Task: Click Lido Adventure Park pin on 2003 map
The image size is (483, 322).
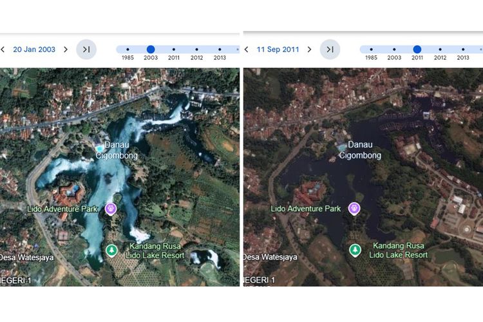Action: 111,209
